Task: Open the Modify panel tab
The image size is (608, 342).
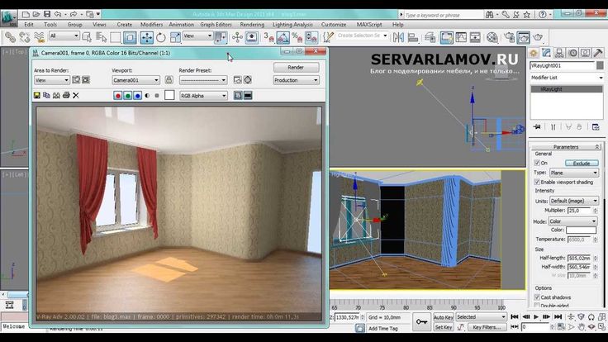Action: (x=546, y=53)
